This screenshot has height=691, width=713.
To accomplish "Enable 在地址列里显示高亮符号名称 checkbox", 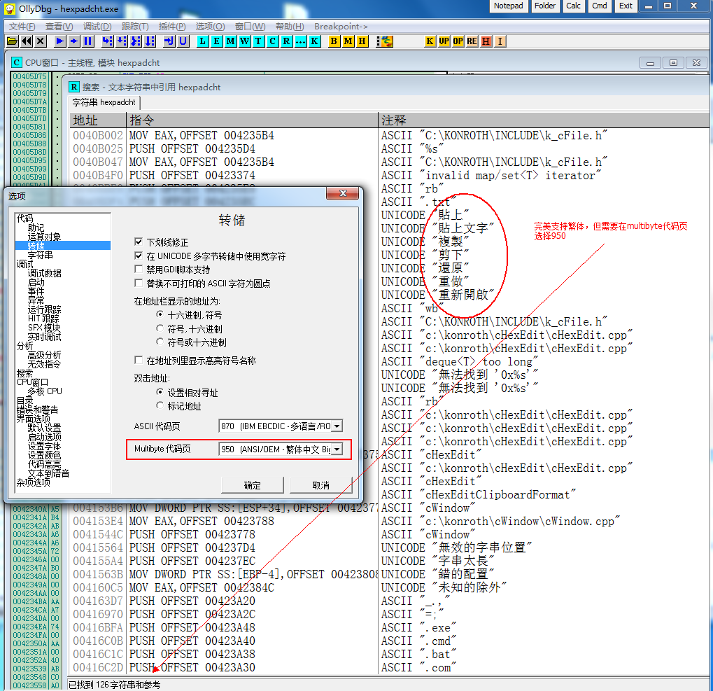I will (x=139, y=361).
